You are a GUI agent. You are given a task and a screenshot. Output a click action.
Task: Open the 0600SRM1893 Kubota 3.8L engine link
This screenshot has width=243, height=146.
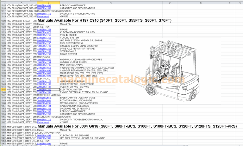click(x=44, y=136)
